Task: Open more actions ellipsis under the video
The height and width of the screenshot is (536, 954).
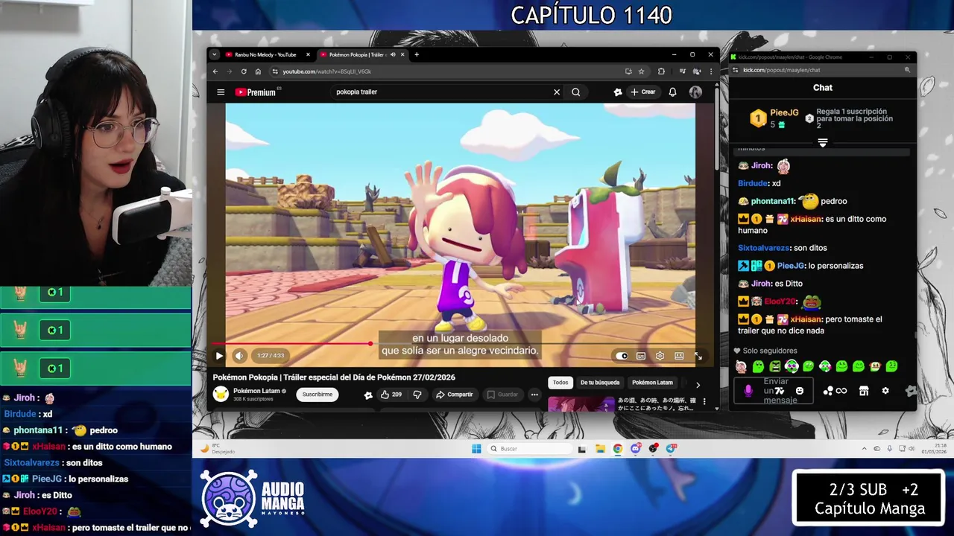Action: click(x=534, y=395)
